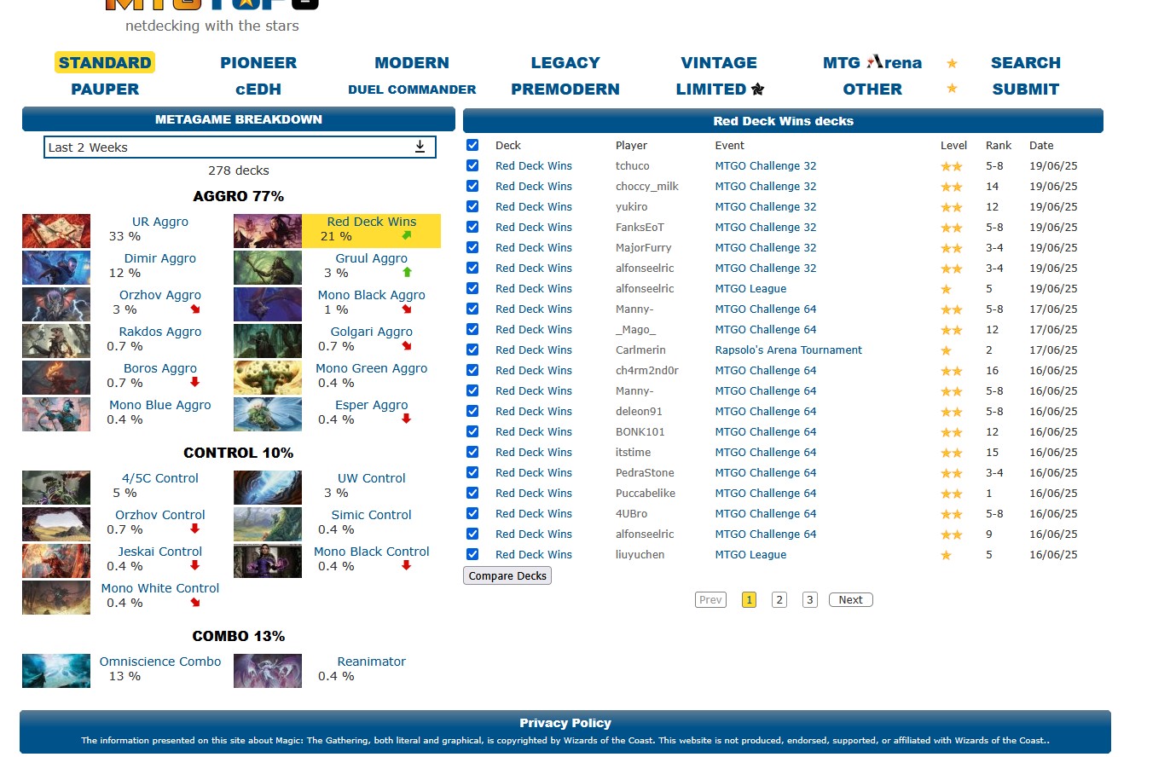Select the Mono Black Aggro thumbnail
The image size is (1170, 757).
[x=268, y=304]
